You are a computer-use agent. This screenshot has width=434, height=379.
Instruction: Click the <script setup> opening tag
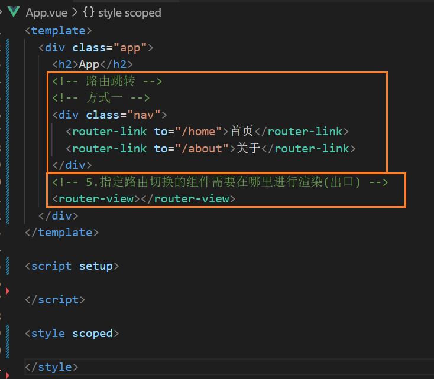[x=72, y=266]
